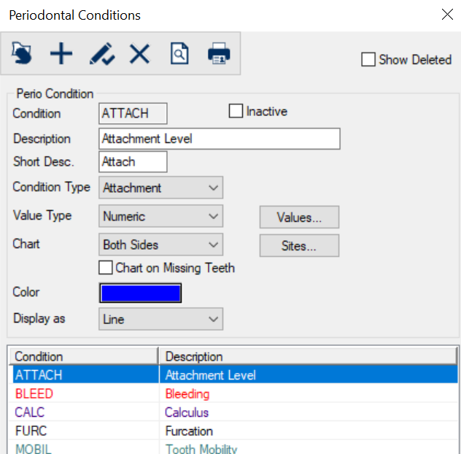Toggle the Inactive checkbox
The width and height of the screenshot is (461, 454).
point(236,112)
